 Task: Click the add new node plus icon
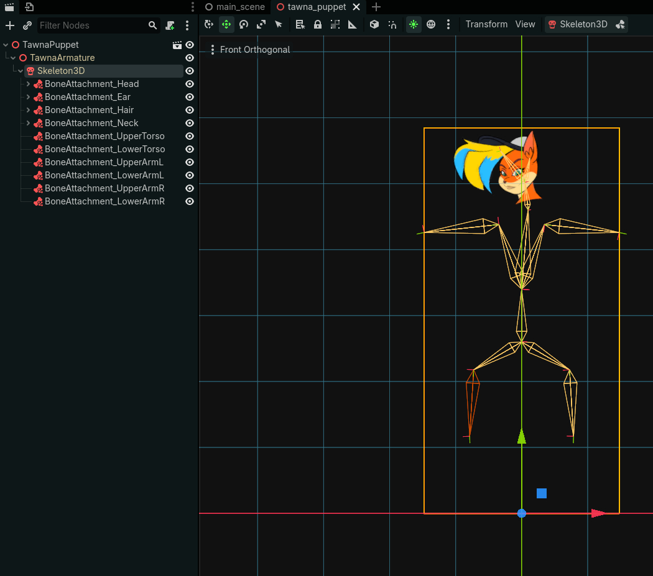[10, 25]
